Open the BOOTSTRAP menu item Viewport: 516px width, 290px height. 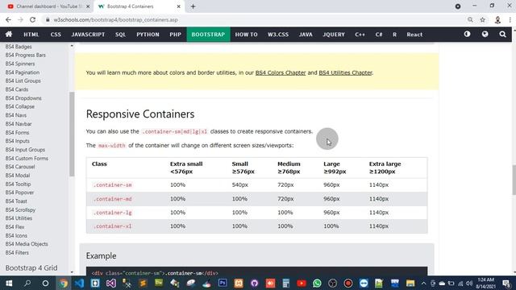click(208, 34)
